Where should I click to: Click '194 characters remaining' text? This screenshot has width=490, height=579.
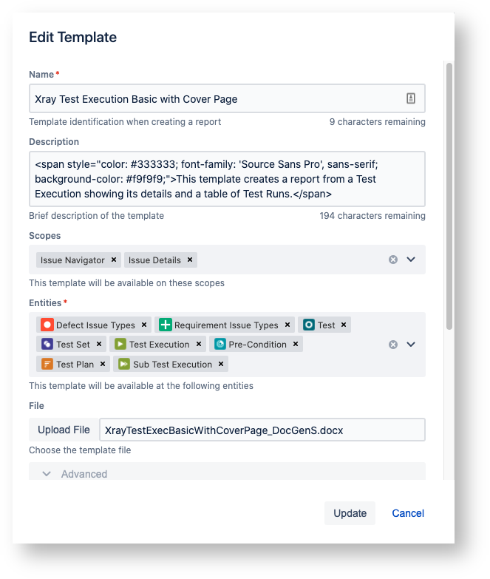click(x=372, y=216)
